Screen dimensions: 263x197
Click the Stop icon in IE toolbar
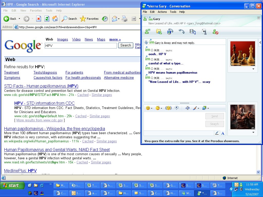click(39, 19)
